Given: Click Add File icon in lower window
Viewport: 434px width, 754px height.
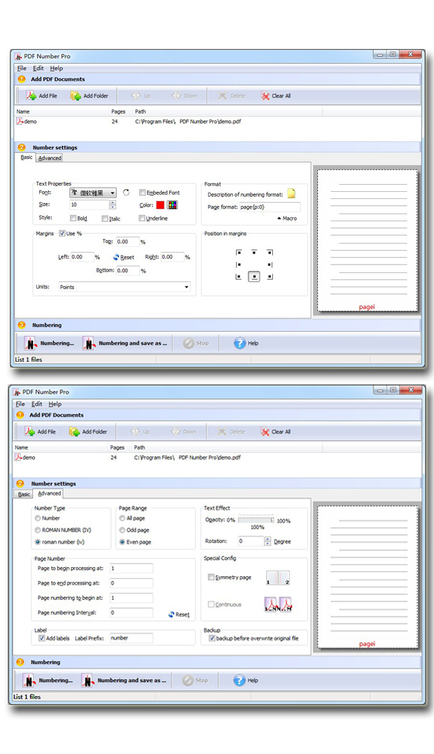Looking at the screenshot, I should tap(30, 432).
